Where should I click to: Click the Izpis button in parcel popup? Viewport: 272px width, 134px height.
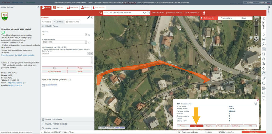click(196, 126)
